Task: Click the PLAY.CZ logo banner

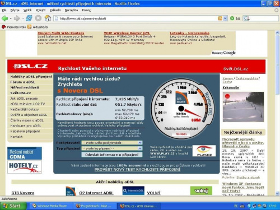Action: coord(204,151)
